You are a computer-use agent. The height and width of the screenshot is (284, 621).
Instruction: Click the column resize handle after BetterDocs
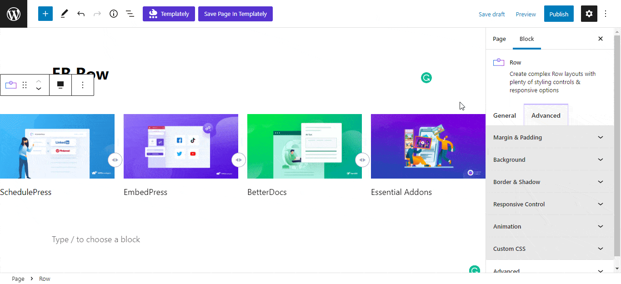(362, 160)
